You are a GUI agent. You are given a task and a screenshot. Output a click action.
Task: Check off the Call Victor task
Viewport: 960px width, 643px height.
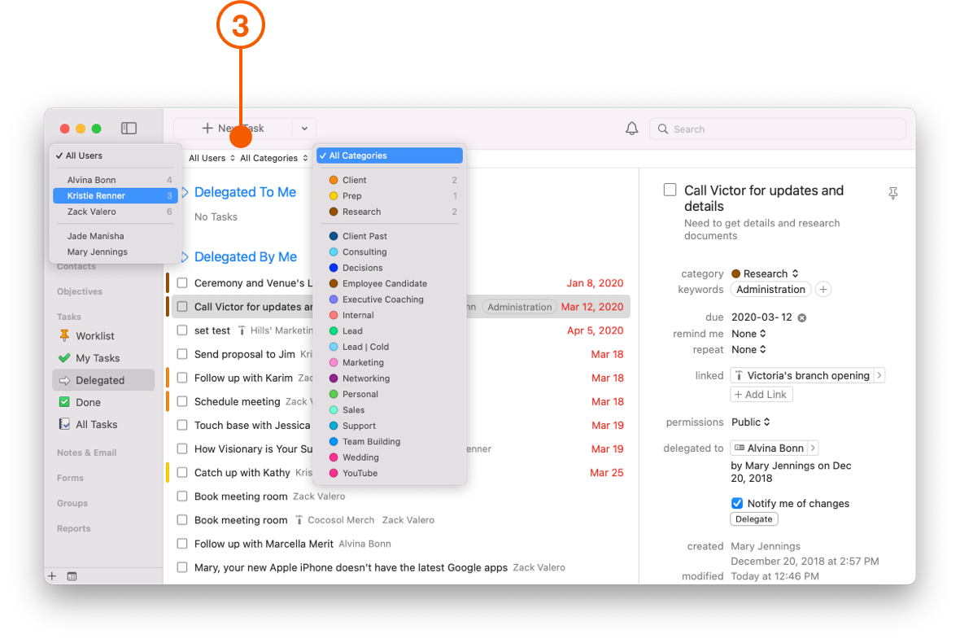pyautogui.click(x=181, y=306)
